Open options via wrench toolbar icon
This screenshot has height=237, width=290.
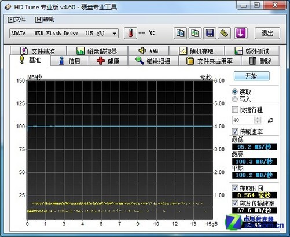click(x=225, y=34)
